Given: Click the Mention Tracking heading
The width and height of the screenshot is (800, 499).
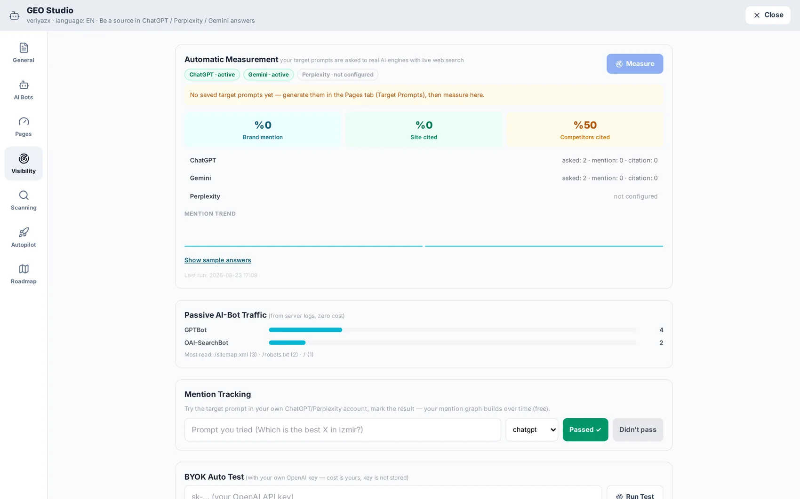Looking at the screenshot, I should (217, 394).
